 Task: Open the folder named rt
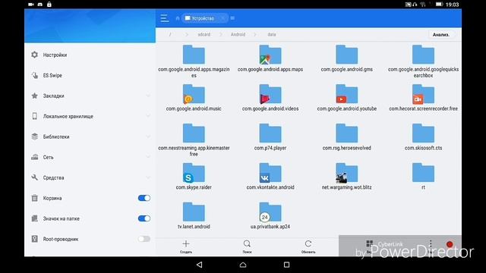point(423,176)
